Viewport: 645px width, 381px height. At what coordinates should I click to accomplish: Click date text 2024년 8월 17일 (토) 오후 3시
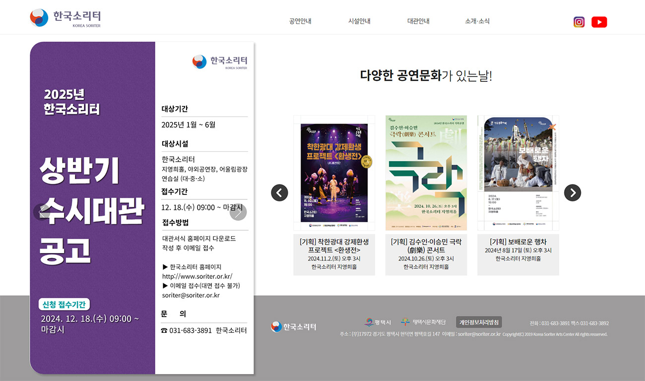518,251
